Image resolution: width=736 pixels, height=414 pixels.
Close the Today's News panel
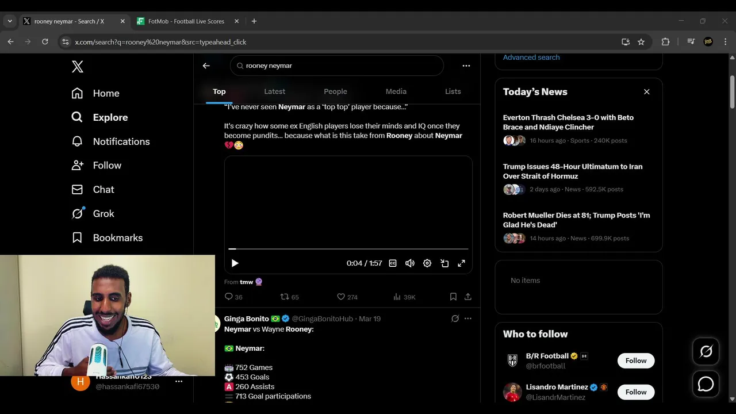coord(647,92)
